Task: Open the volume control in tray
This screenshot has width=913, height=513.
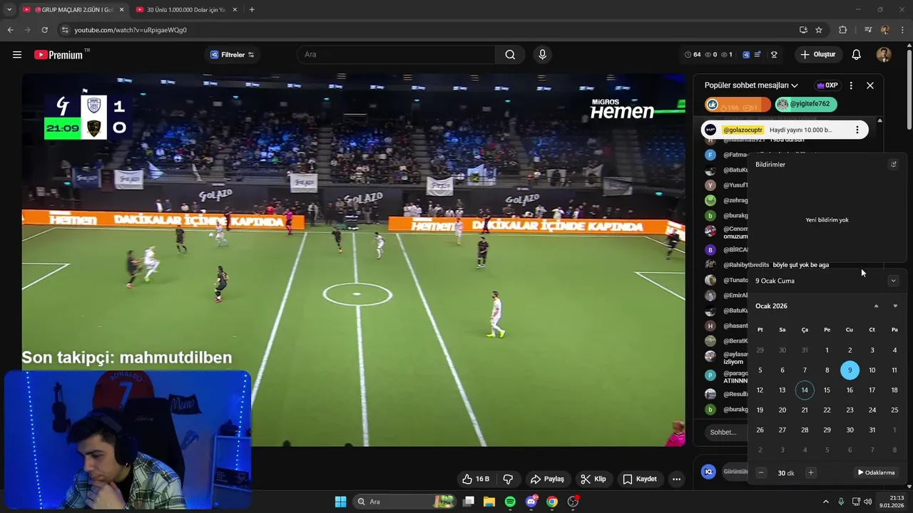Action: [x=867, y=502]
